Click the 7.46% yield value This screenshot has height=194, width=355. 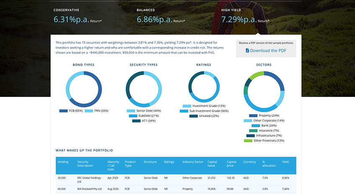[x=286, y=189]
